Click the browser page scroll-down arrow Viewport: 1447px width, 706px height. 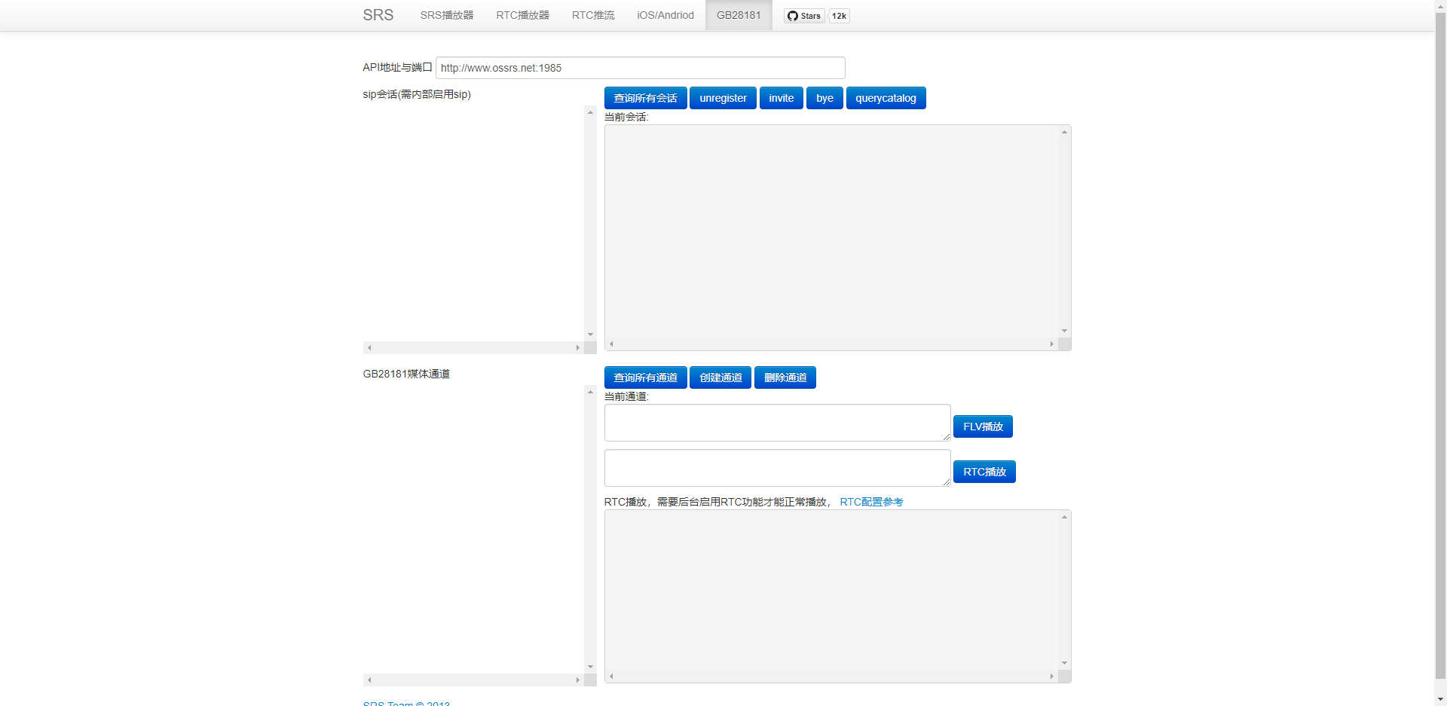coord(1440,699)
